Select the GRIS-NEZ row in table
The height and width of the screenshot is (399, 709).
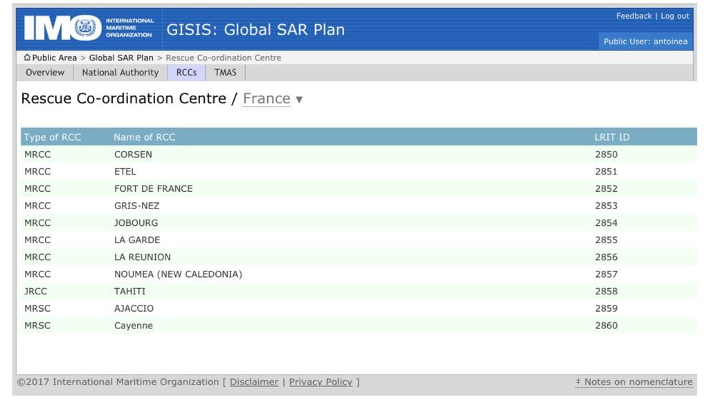click(359, 206)
